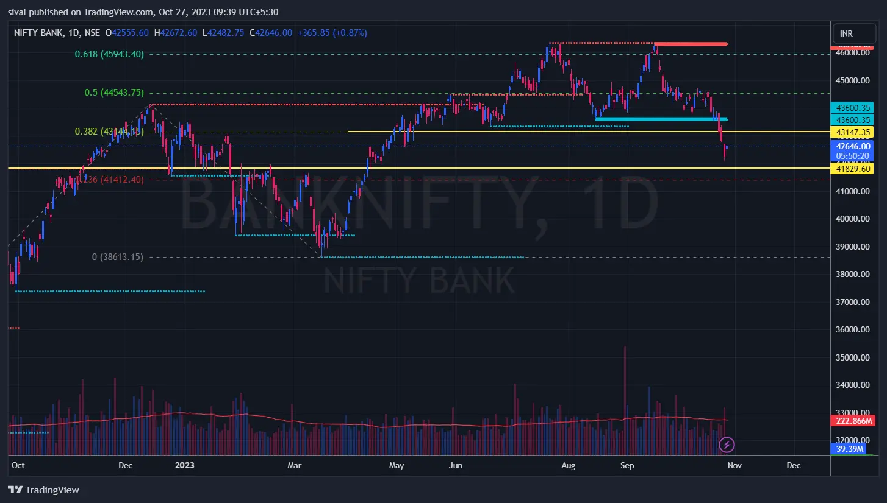Screen dimensions: 887x503
Task: Click the 2023 label on time axis
Action: (184, 465)
